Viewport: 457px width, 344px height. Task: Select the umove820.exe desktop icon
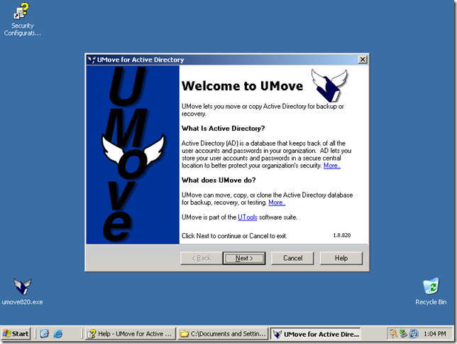(x=22, y=291)
